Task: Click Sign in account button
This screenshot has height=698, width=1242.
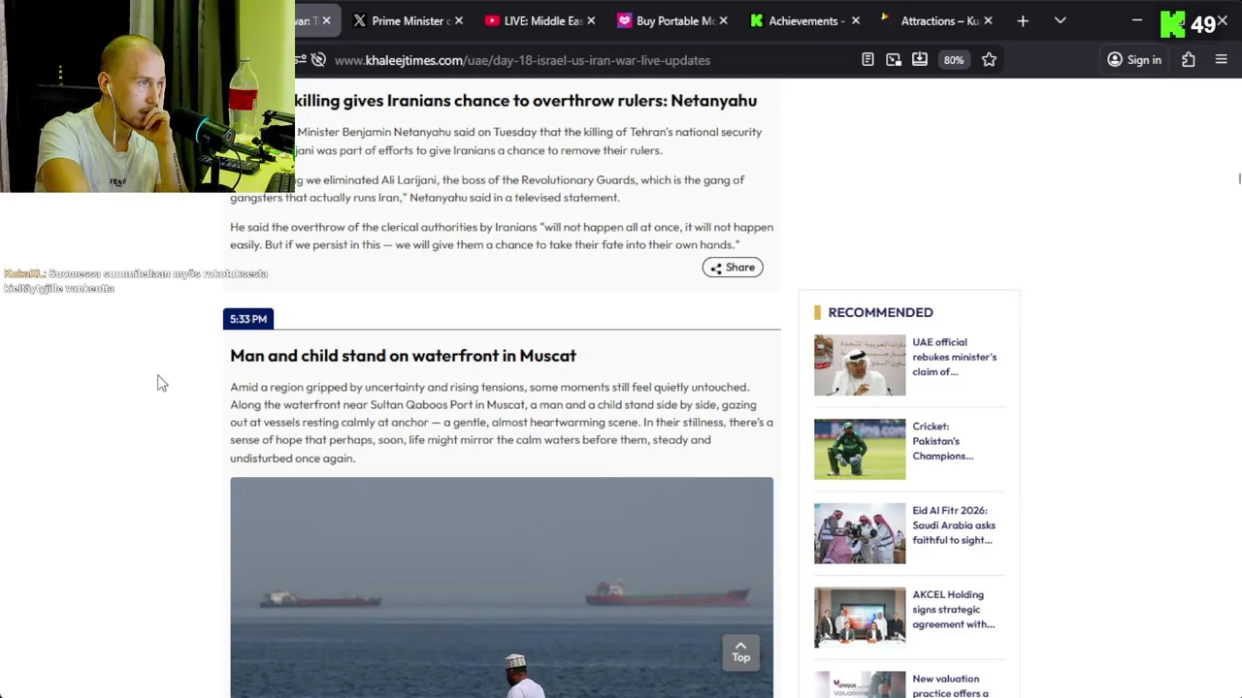Action: [1134, 60]
